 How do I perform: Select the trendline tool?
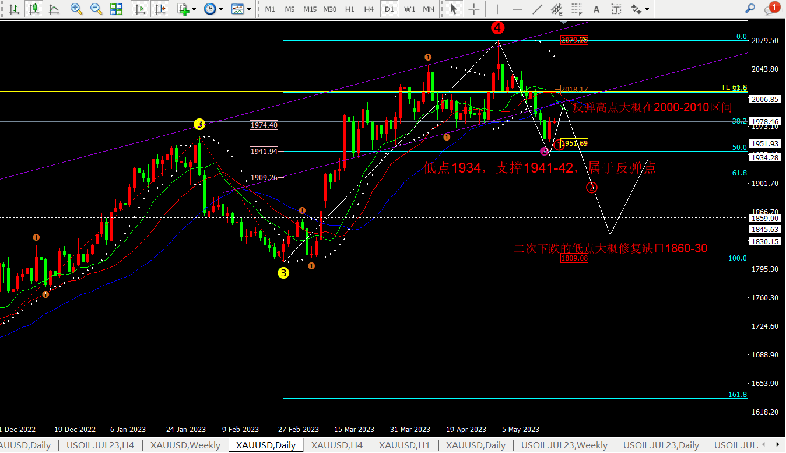(537, 9)
